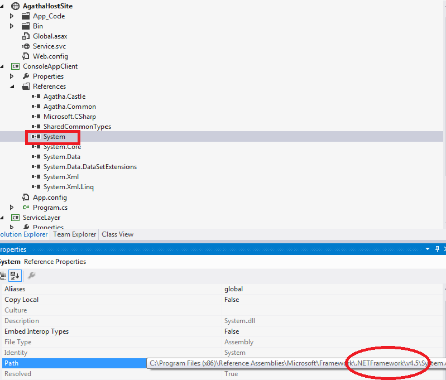Select the Web.config file
This screenshot has height=380, width=446.
[50, 56]
